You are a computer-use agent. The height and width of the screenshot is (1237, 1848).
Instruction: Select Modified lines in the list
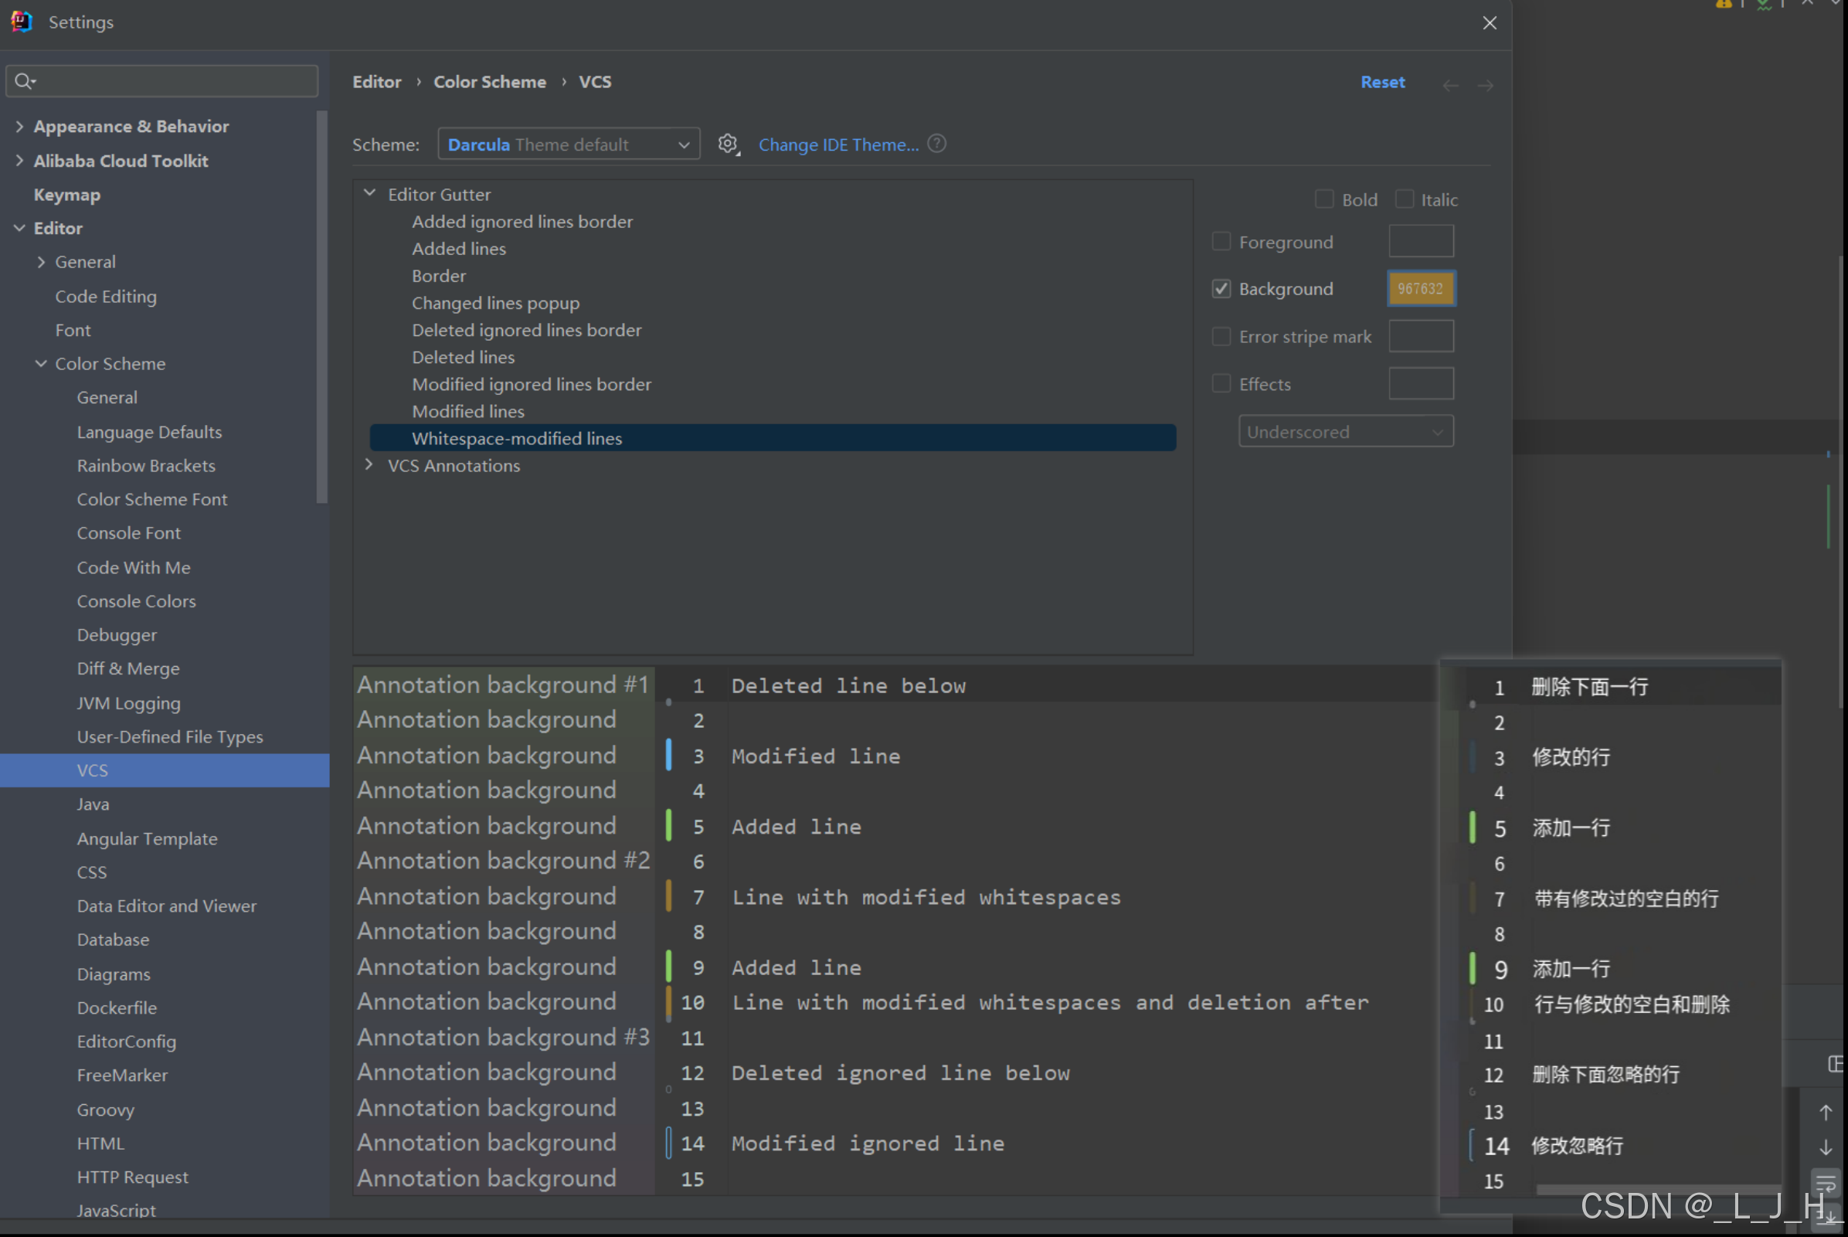[467, 411]
